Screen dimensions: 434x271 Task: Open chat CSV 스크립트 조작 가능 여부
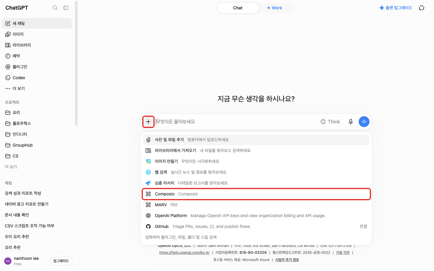coord(37,226)
